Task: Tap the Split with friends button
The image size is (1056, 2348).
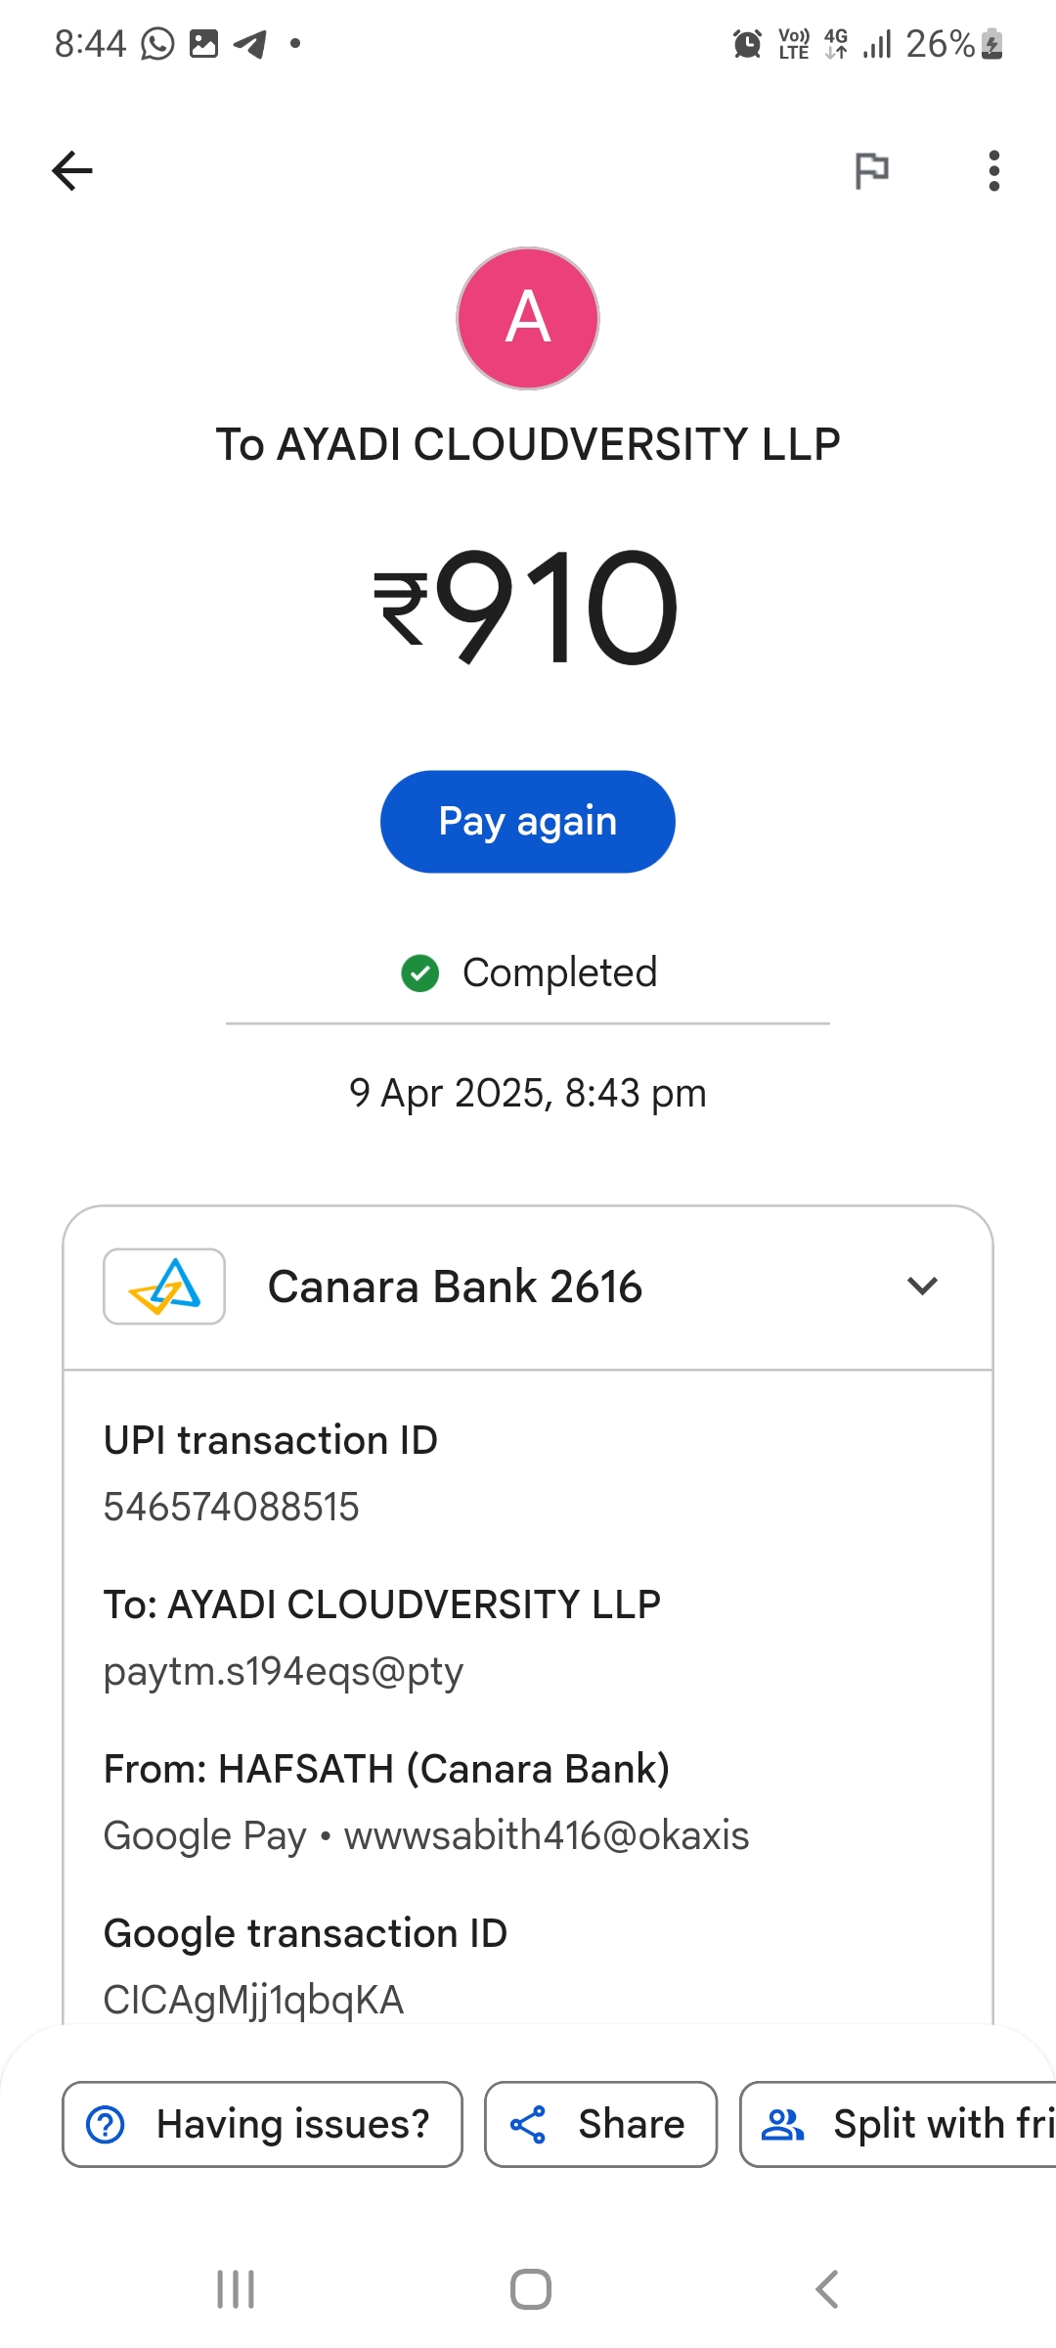Action: click(900, 2124)
